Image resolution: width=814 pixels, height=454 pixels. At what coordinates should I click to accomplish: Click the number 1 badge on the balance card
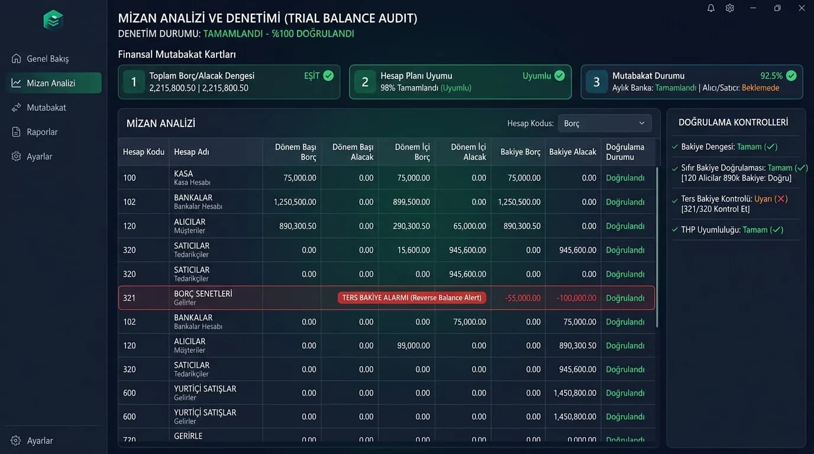(x=134, y=82)
